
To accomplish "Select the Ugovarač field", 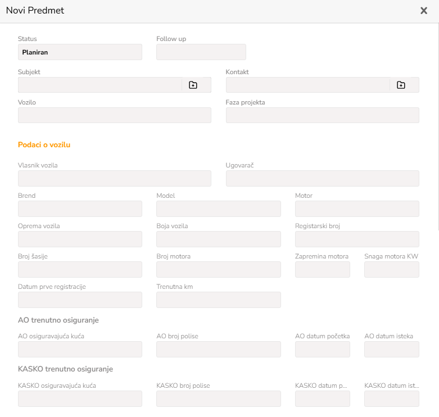I will tap(323, 179).
